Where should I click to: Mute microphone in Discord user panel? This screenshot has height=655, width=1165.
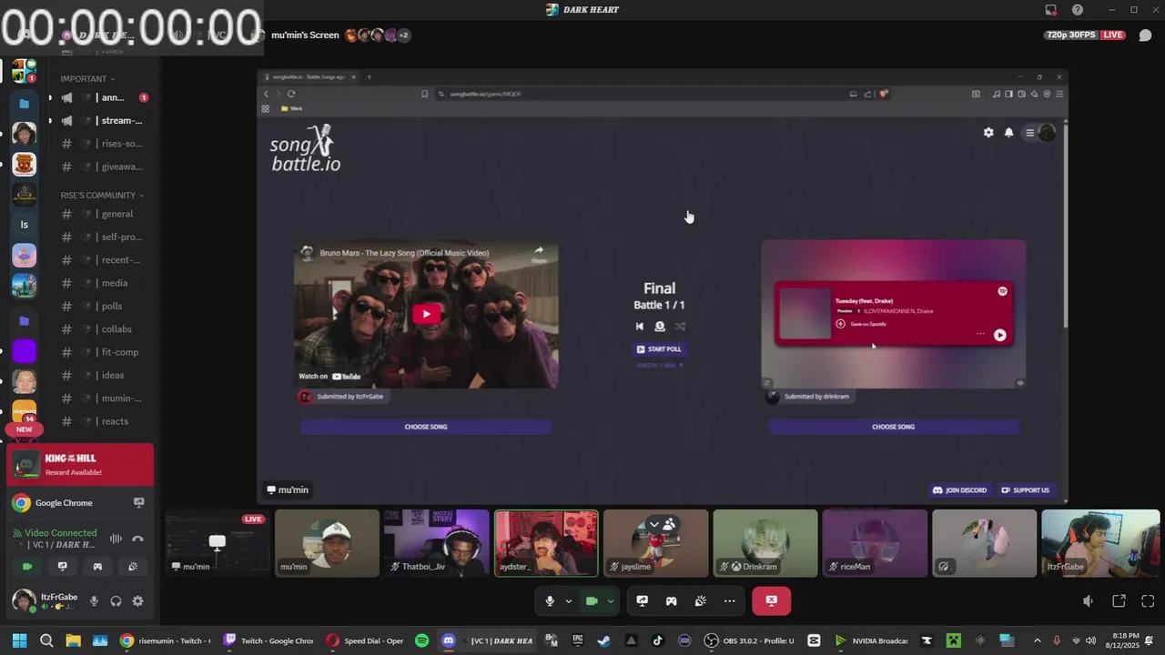point(94,601)
